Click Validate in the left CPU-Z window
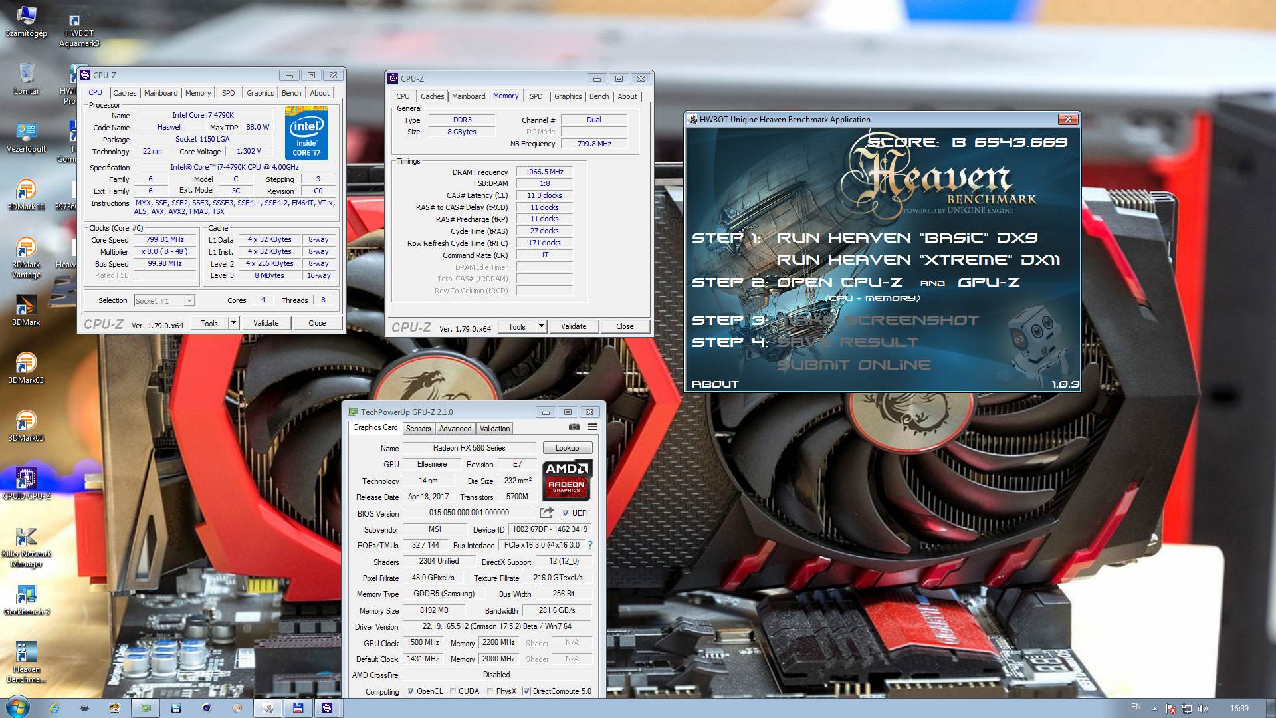 (x=266, y=323)
